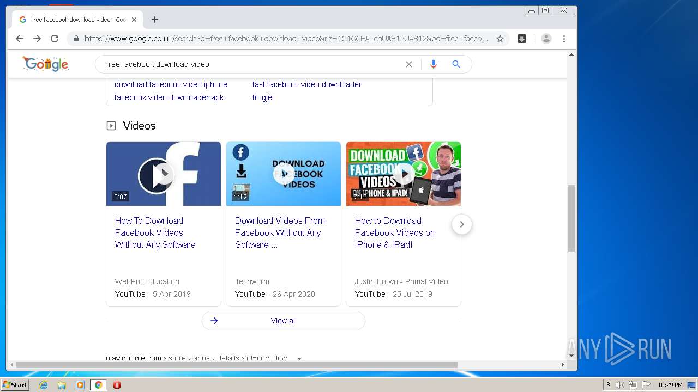Screen dimensions: 698x392
Task: Open the clock showing 10:29 PM
Action: tap(670, 385)
